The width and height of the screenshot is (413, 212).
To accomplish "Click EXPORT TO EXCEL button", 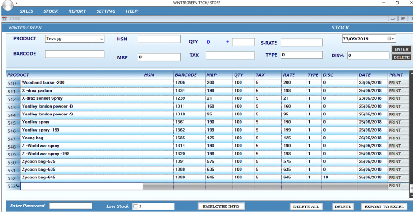I will coord(384,207).
